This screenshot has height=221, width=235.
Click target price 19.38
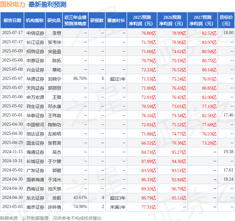[x=228, y=152]
